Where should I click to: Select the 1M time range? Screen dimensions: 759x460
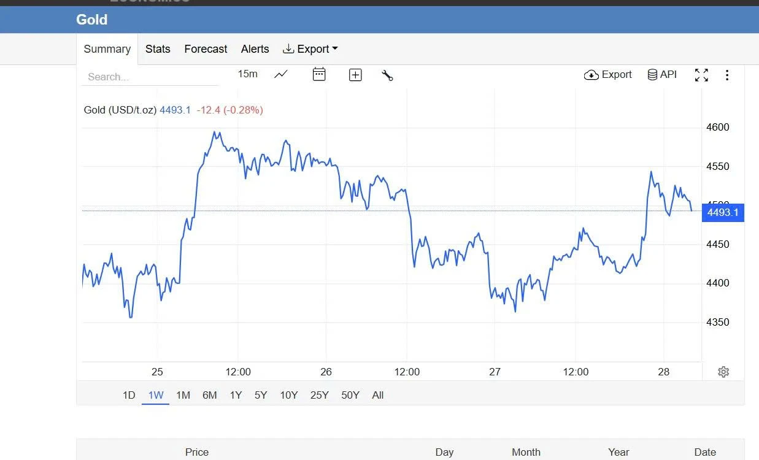pos(183,395)
